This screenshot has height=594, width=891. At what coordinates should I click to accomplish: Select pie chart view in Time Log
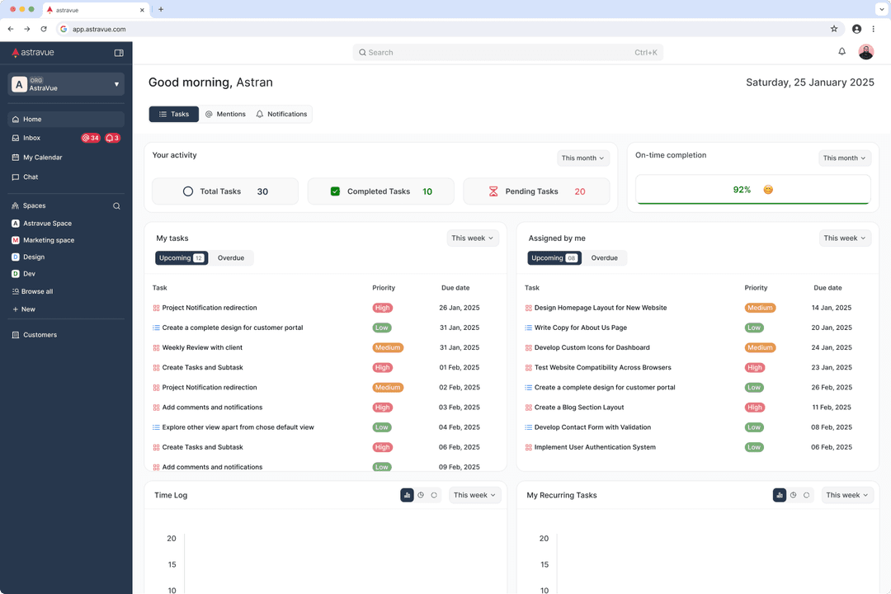(421, 495)
